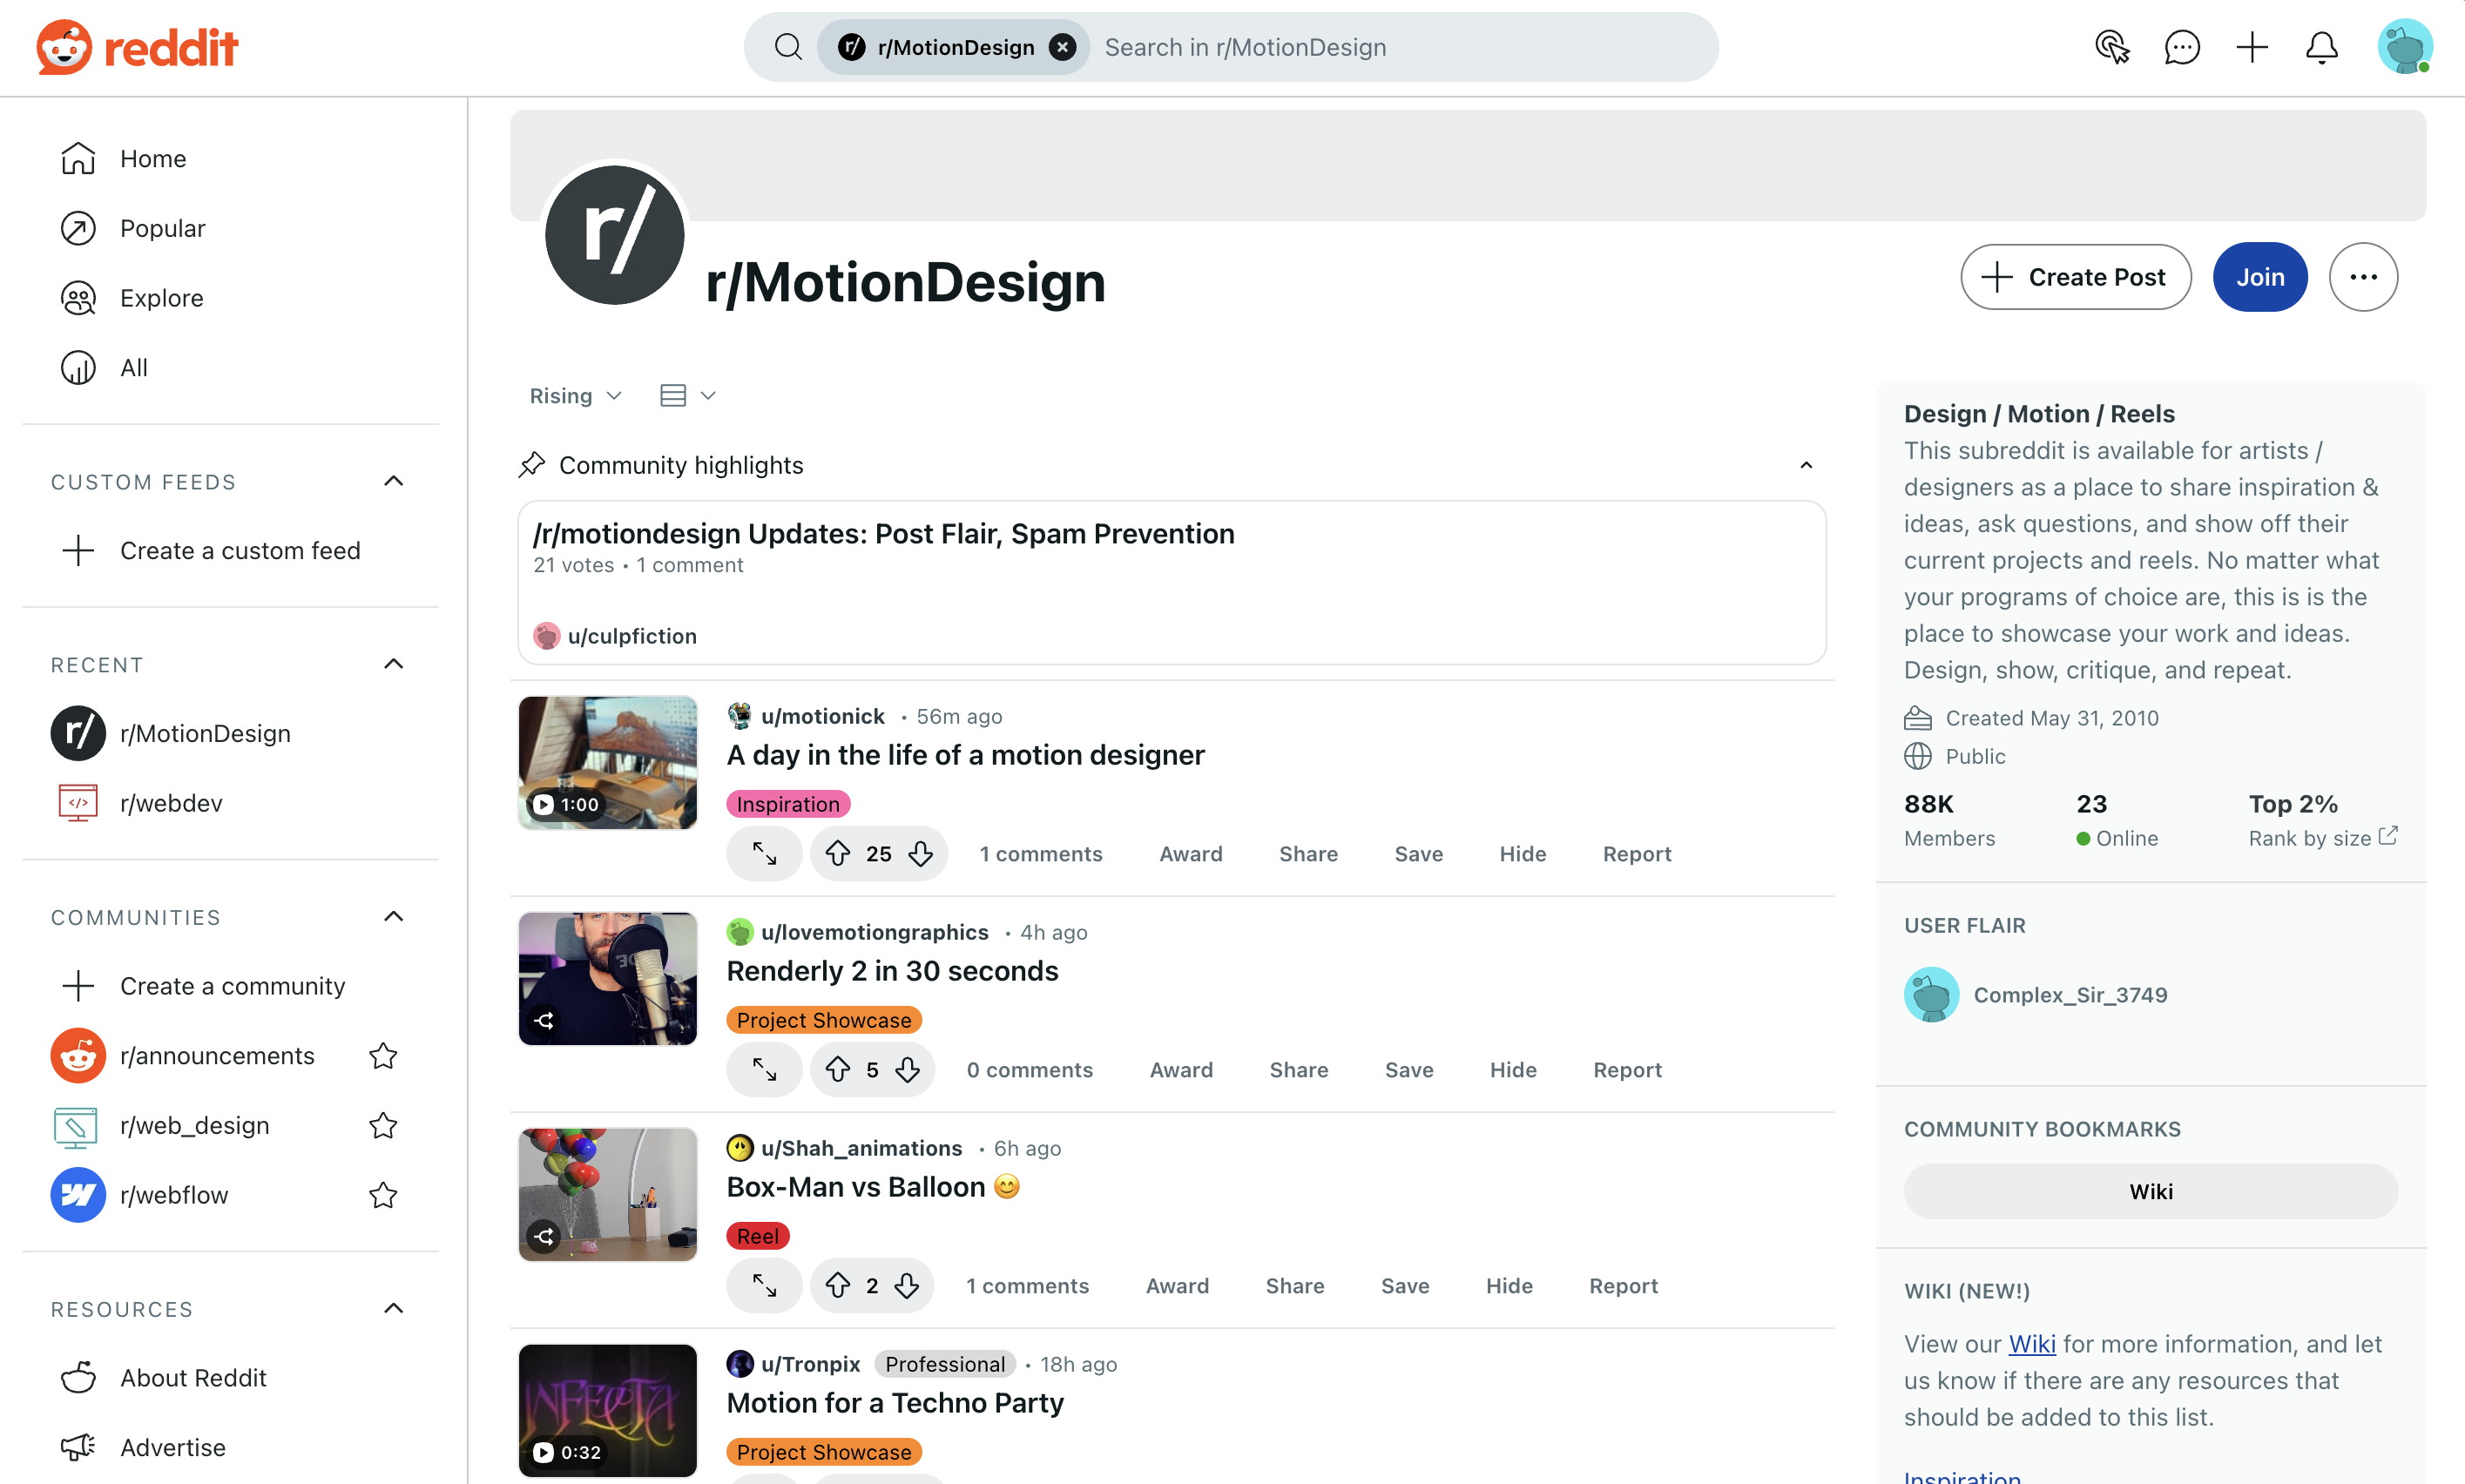Image resolution: width=2465 pixels, height=1484 pixels.
Task: Open the user avatar menu
Action: [x=2404, y=47]
